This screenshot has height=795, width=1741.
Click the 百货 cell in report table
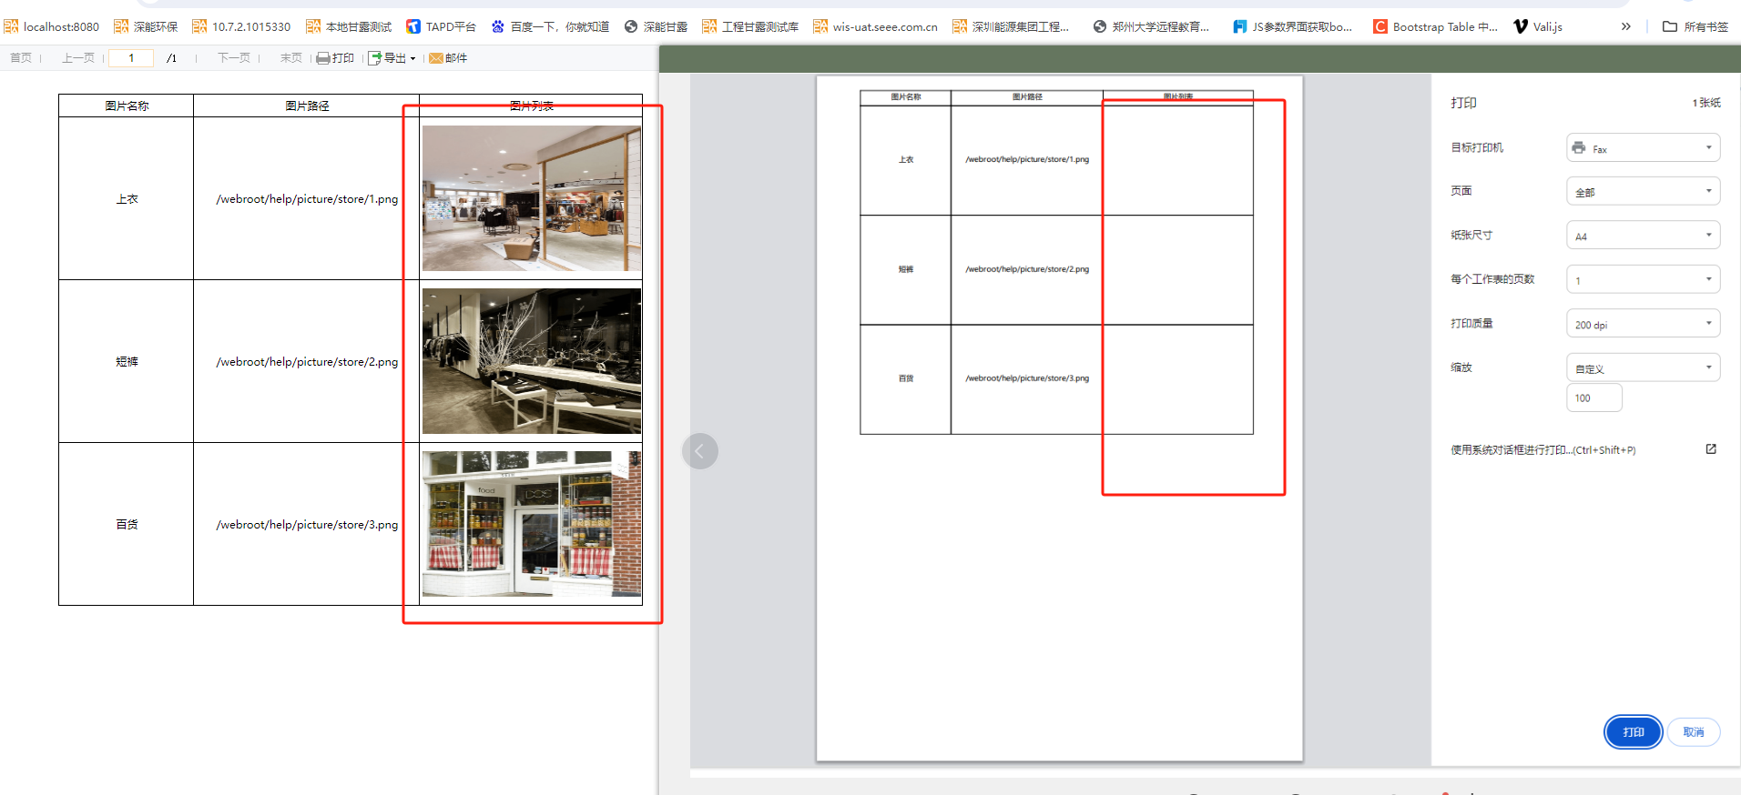coord(127,525)
